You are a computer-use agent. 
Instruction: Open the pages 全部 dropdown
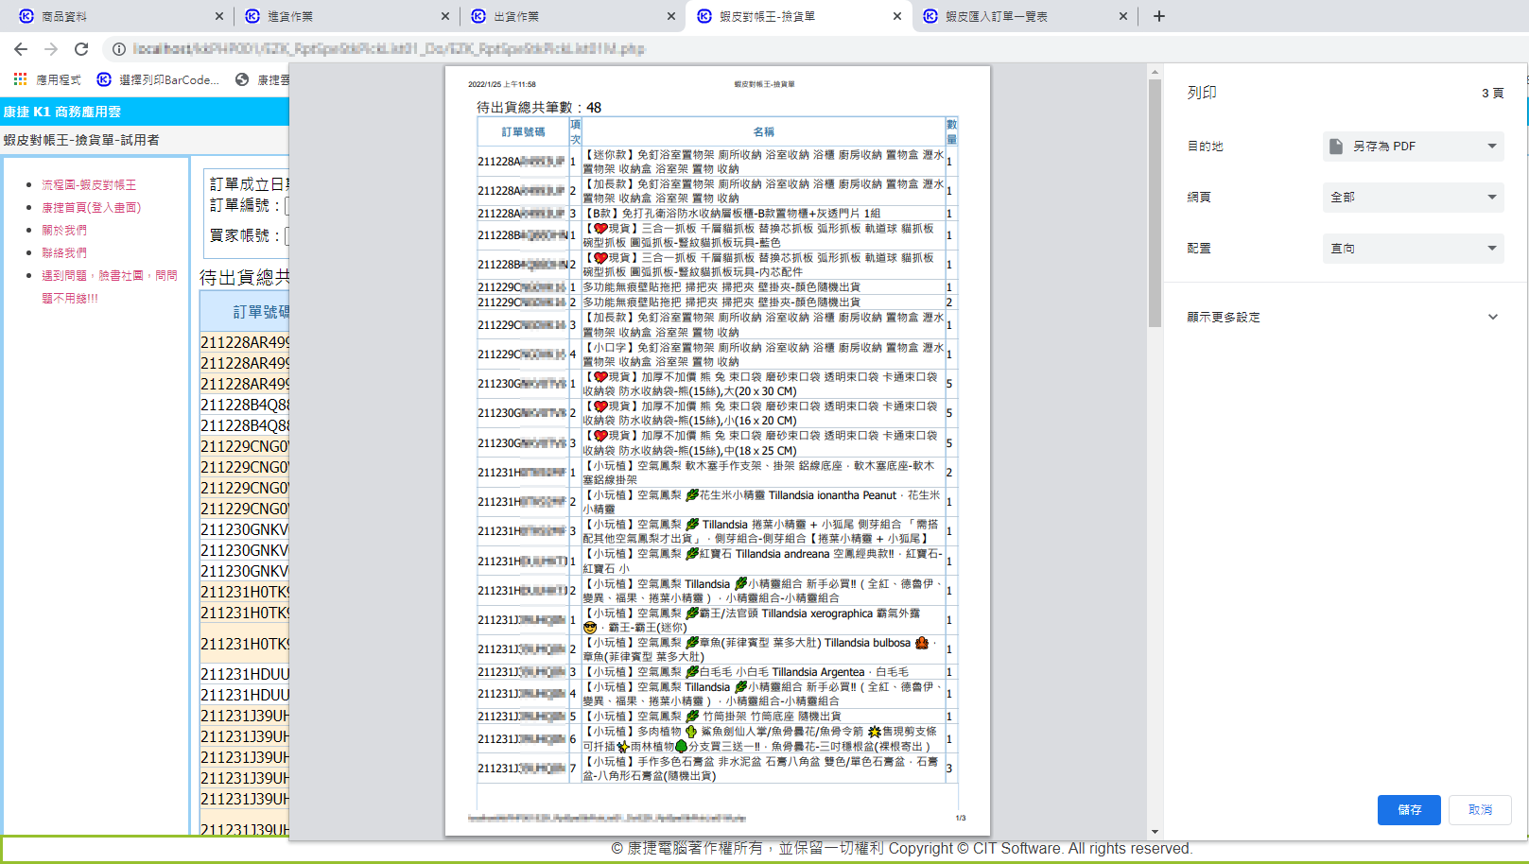[1413, 198]
